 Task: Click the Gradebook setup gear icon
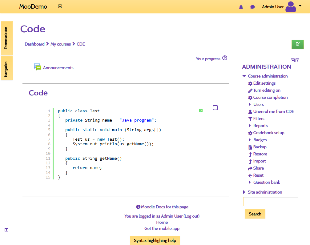point(250,133)
